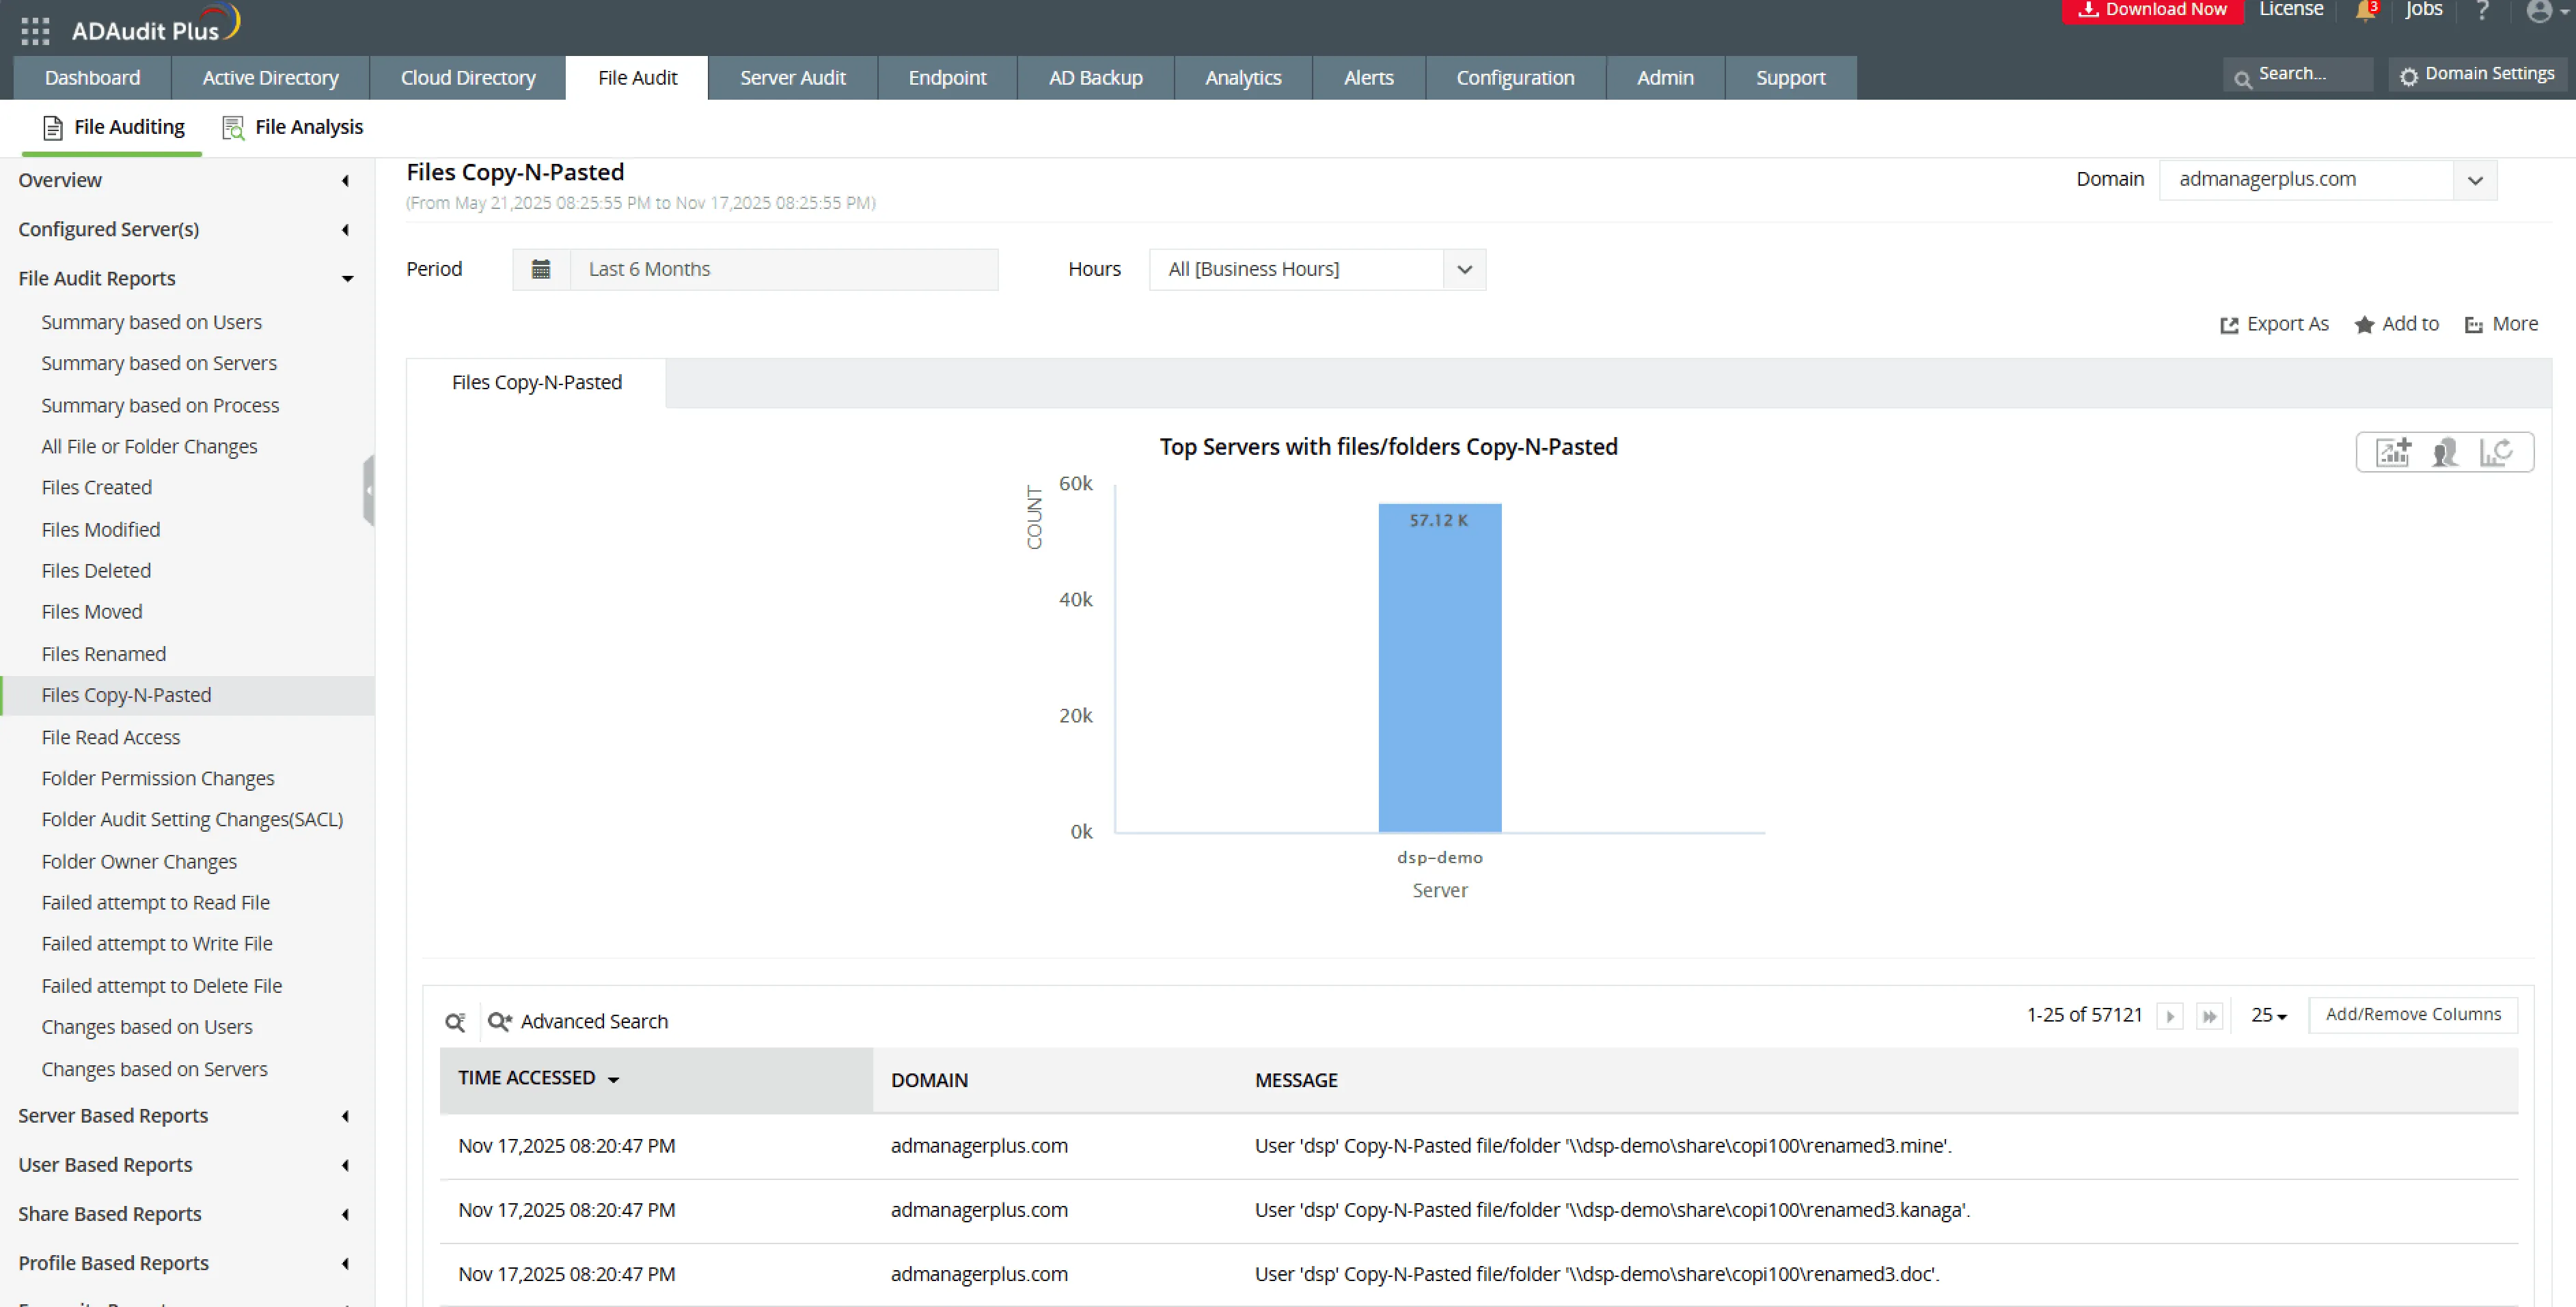Switch to the Endpoint tab
The height and width of the screenshot is (1307, 2576).
point(947,78)
